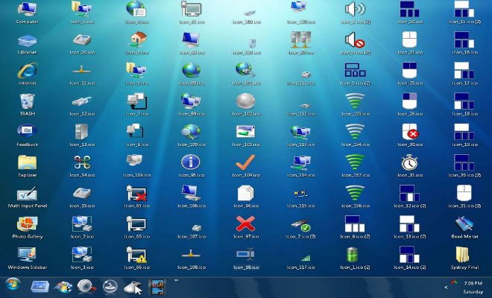
Task: Click the Windows flag taskbar icon
Action: (63, 287)
